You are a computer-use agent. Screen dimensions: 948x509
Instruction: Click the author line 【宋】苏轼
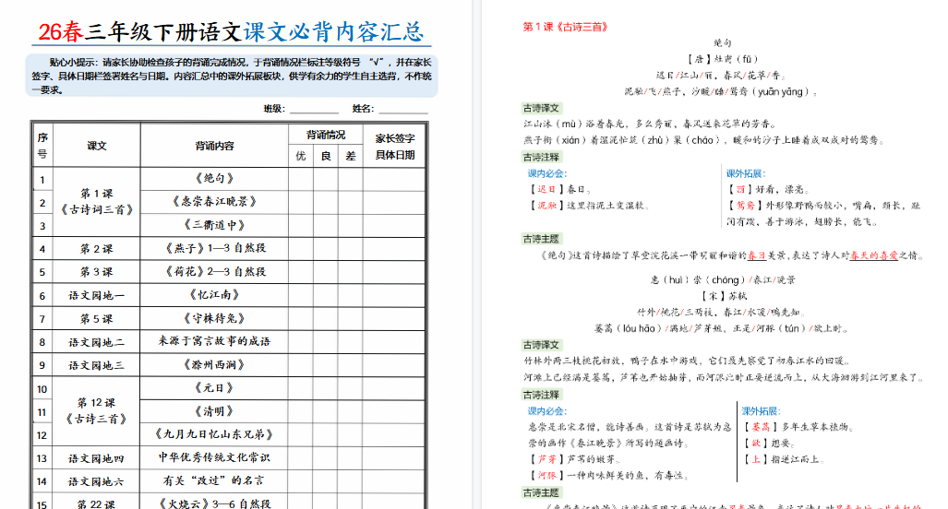(x=725, y=296)
